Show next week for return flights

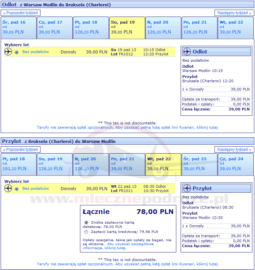[234, 150]
